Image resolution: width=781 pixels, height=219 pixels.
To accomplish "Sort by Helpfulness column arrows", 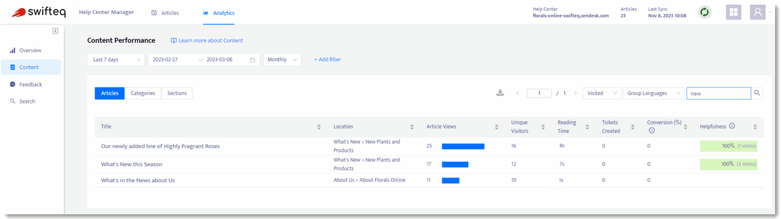I will pyautogui.click(x=755, y=127).
